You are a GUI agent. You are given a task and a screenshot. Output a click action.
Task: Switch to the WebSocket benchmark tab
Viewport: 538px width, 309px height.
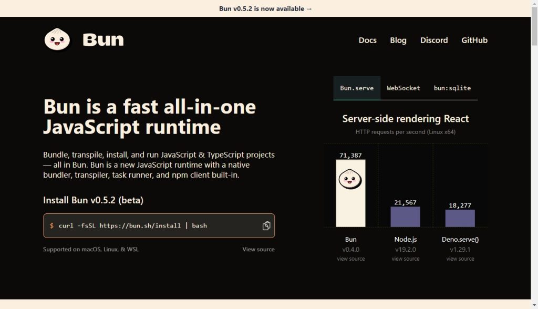coord(403,88)
